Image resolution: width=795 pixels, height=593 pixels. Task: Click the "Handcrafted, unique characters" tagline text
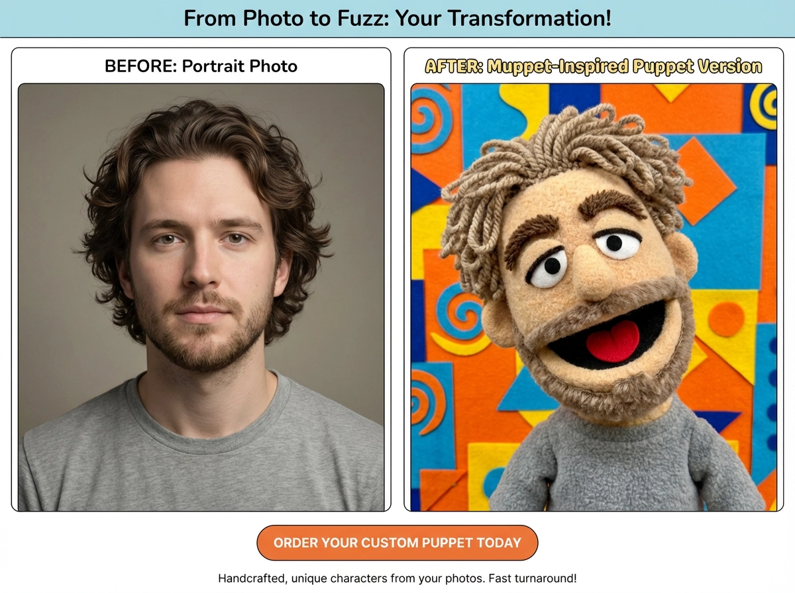point(397,578)
